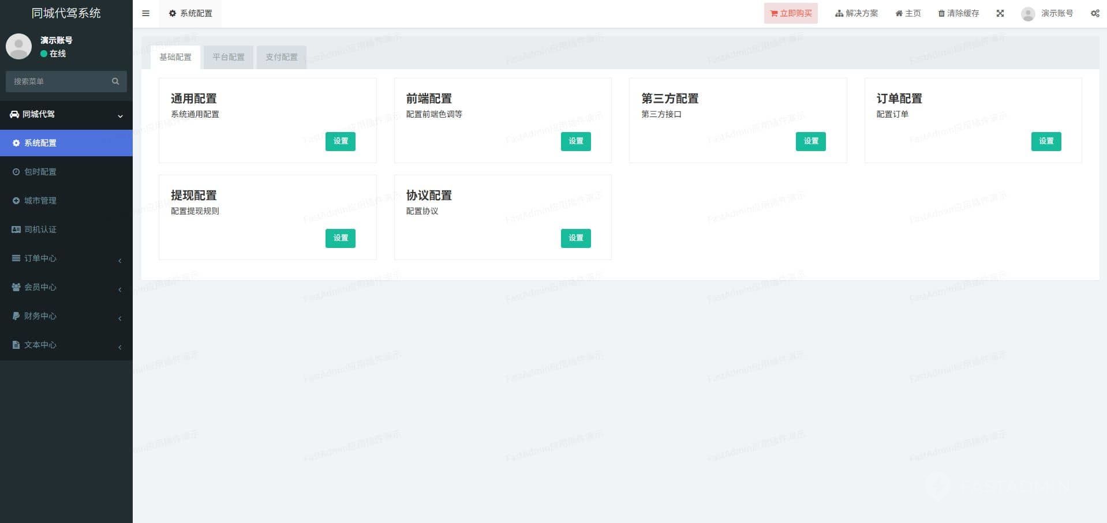This screenshot has height=523, width=1107.
Task: Click 清除缓存 in the top bar
Action: pyautogui.click(x=959, y=13)
